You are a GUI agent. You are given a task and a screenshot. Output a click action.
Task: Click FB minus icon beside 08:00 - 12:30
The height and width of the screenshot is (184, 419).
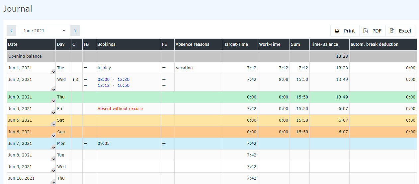click(85, 80)
